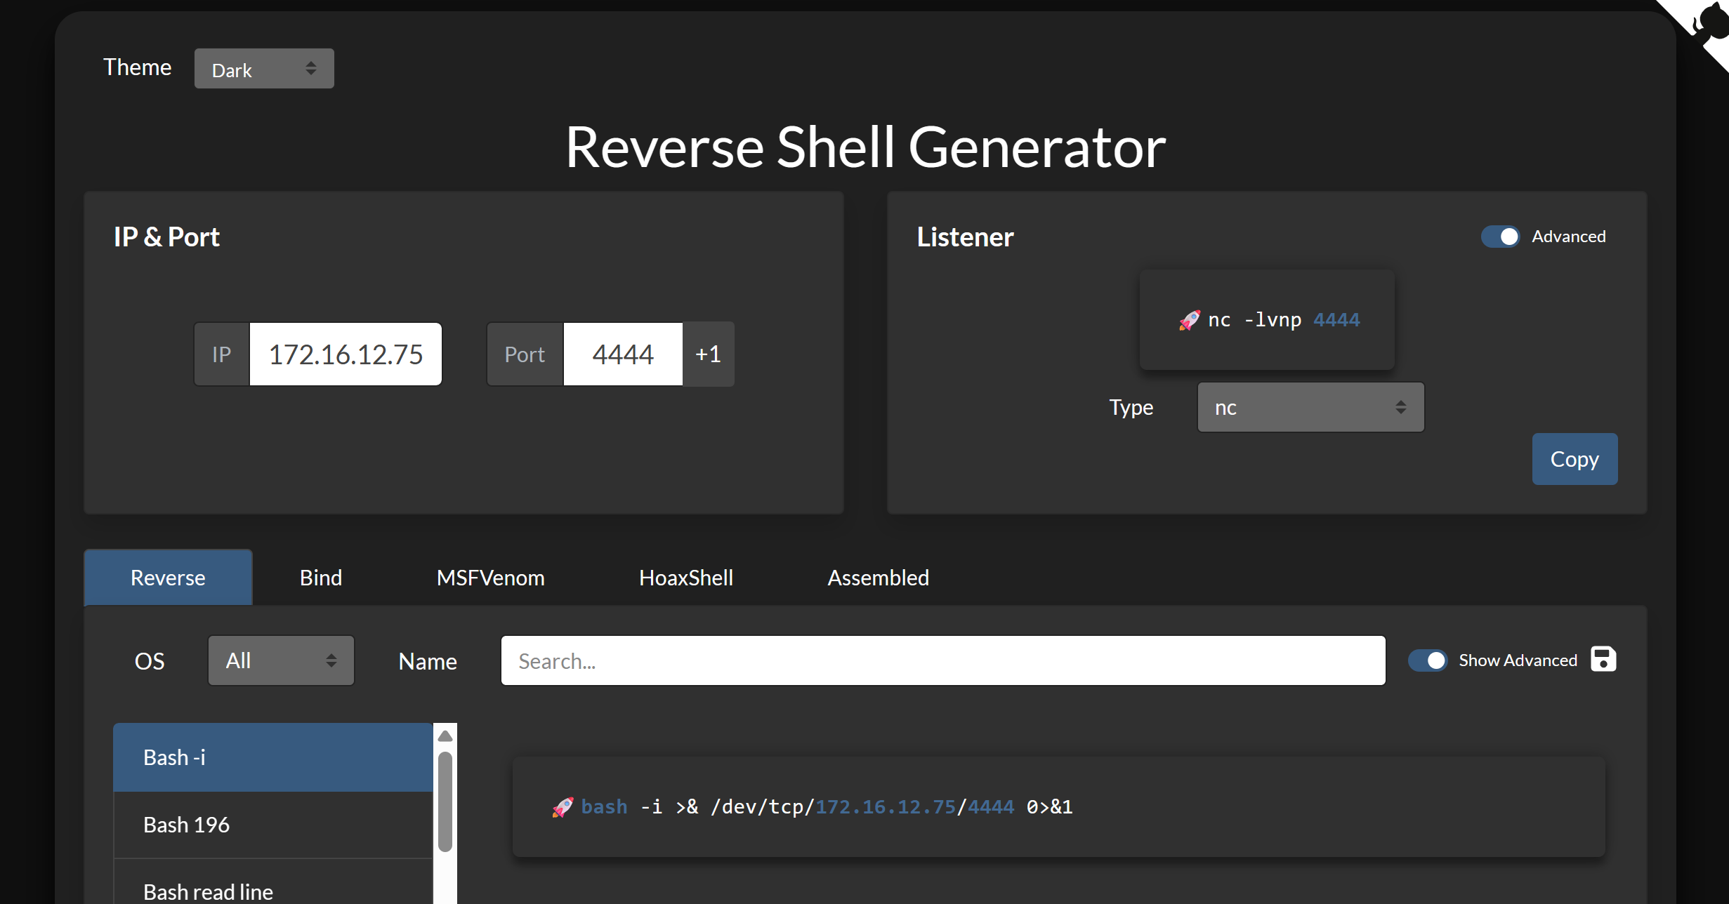Increment the port with +1 button
This screenshot has height=904, width=1729.
pos(708,354)
